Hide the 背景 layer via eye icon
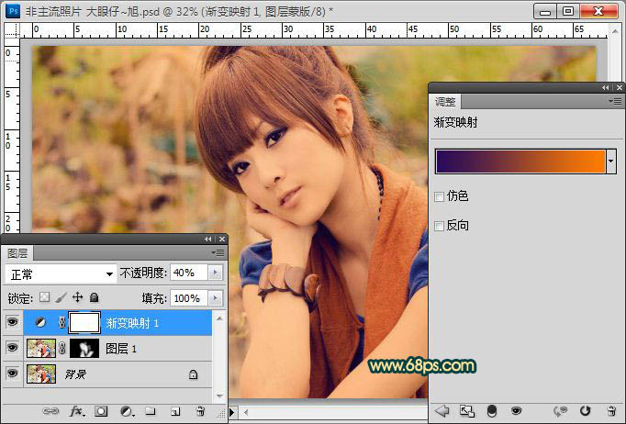This screenshot has height=424, width=626. click(x=12, y=374)
